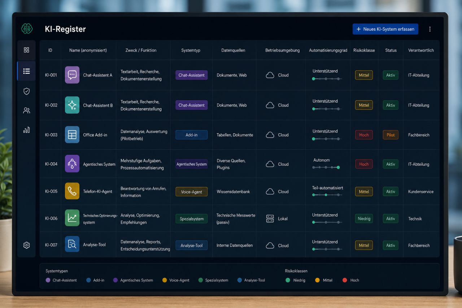
Task: Click the cloud icon in row KI-001
Action: click(x=270, y=75)
